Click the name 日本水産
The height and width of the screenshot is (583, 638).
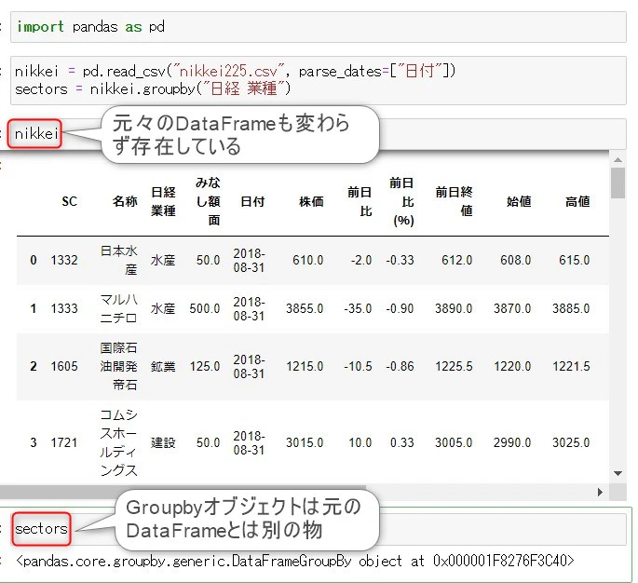(119, 260)
